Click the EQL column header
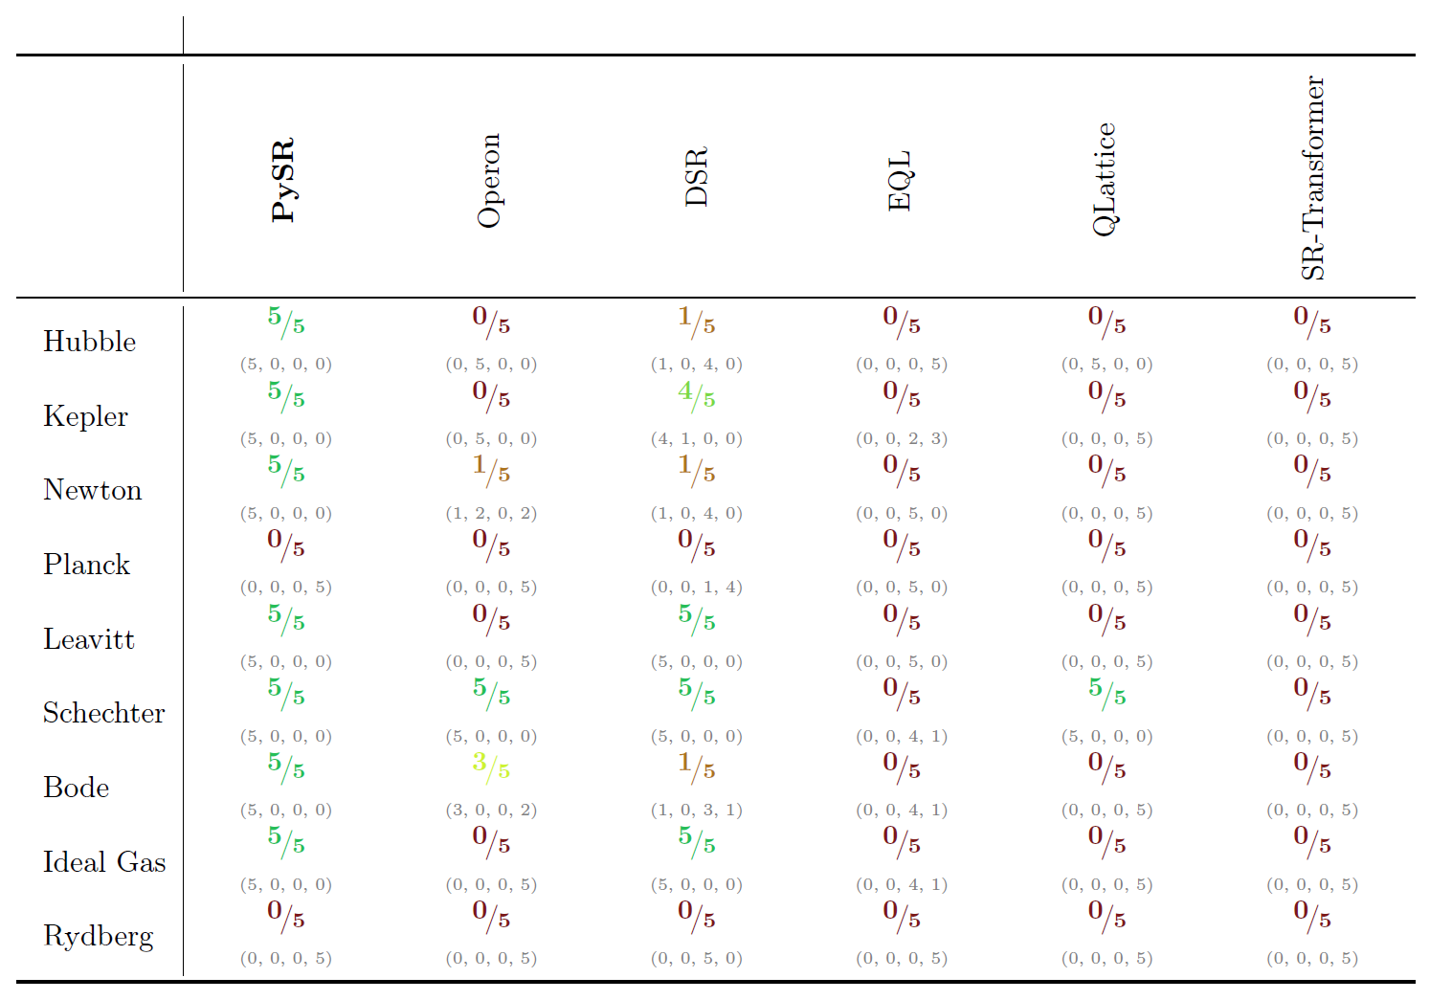 click(x=900, y=181)
